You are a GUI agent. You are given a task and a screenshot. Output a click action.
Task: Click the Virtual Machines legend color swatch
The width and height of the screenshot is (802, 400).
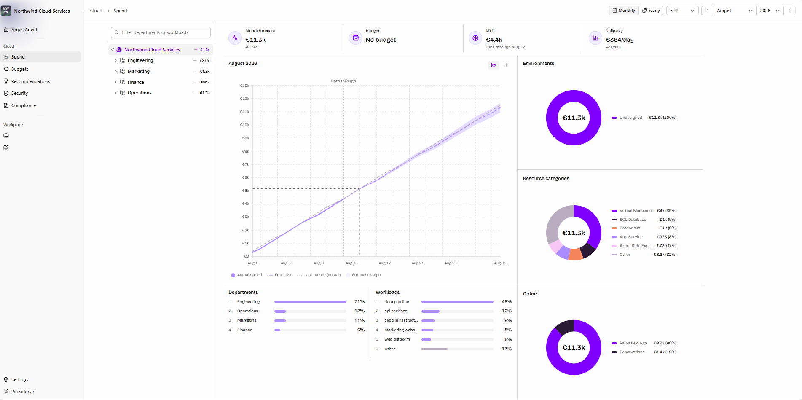614,211
